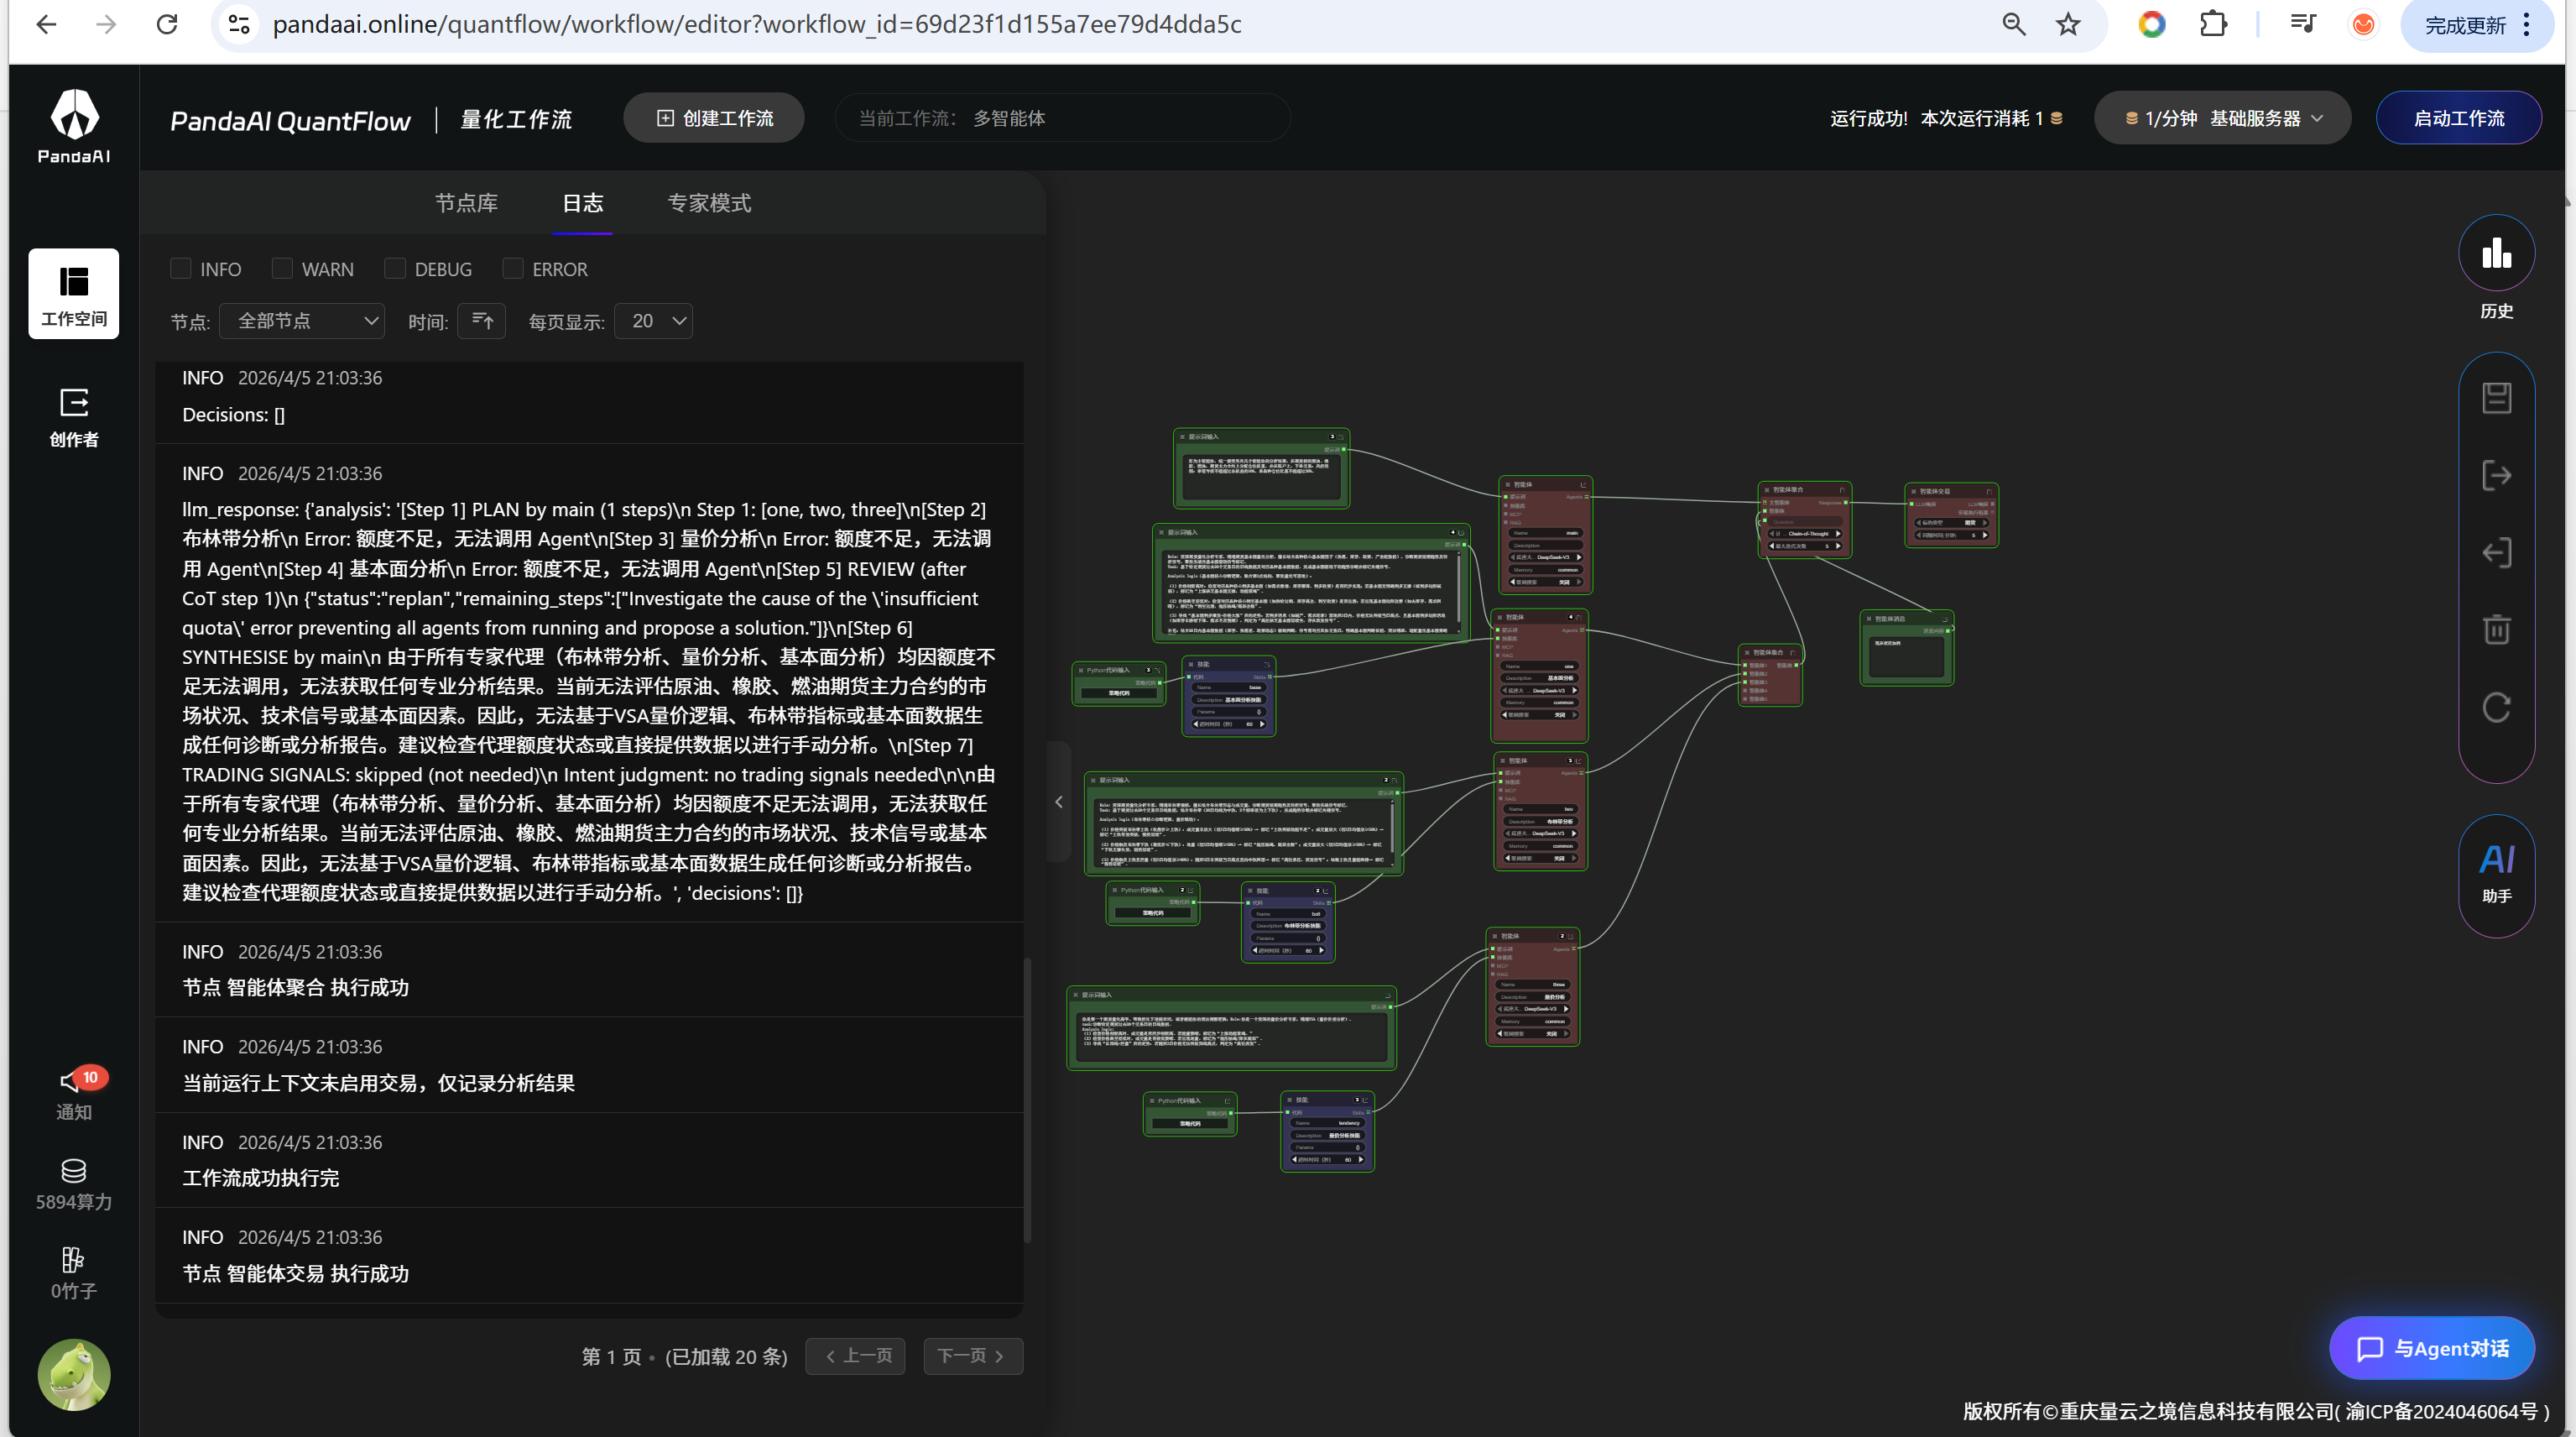The image size is (2576, 1437).
Task: Switch to the node library tab
Action: click(466, 203)
